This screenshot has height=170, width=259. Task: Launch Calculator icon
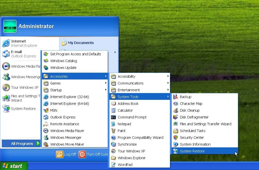point(113,110)
